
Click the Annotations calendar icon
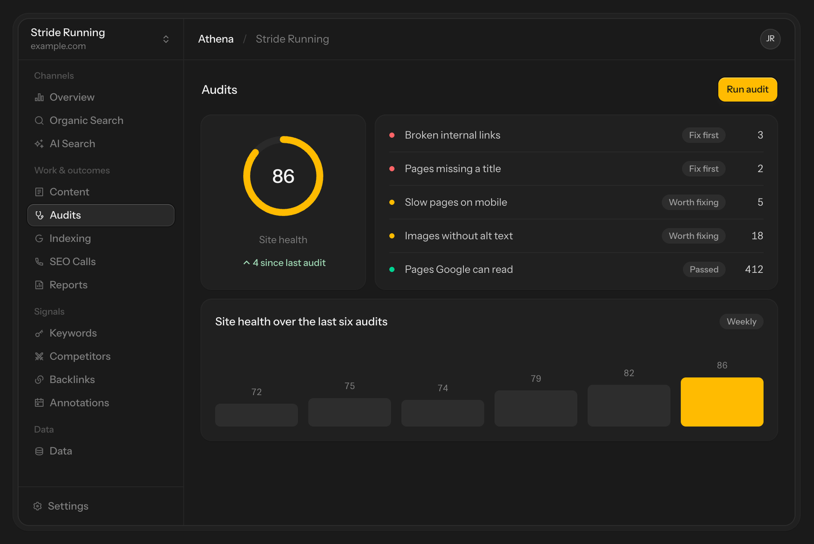[39, 403]
